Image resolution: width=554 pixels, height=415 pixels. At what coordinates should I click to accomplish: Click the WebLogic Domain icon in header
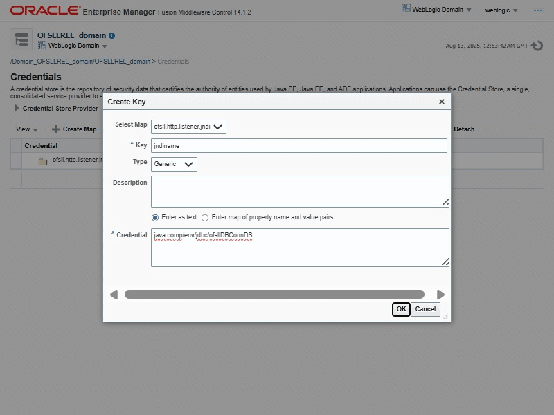coord(406,9)
